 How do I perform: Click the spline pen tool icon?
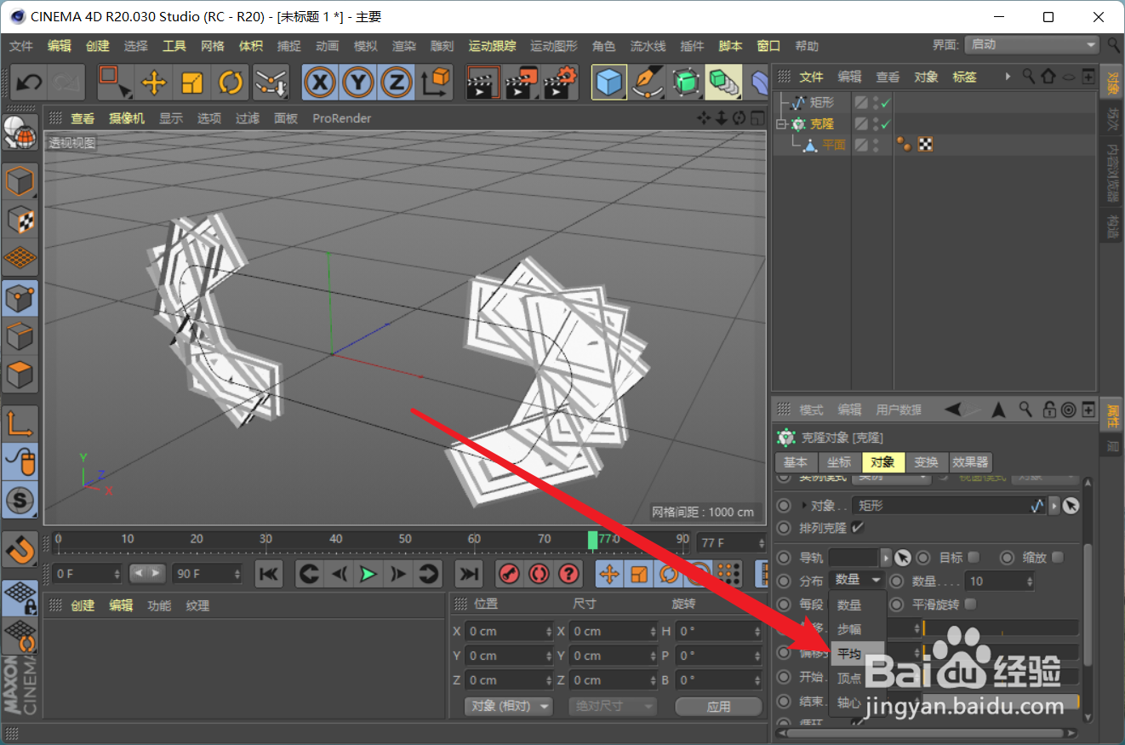[x=647, y=82]
